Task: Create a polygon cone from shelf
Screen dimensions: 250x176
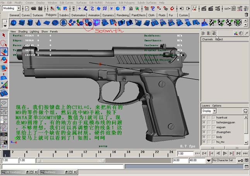Action: pyautogui.click(x=38, y=23)
